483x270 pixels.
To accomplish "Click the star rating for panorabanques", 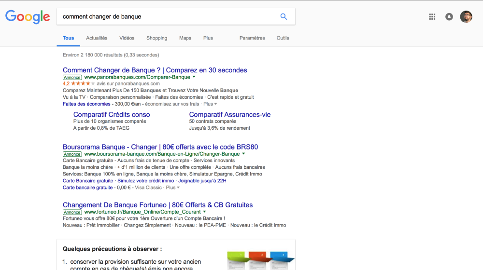I will (83, 83).
